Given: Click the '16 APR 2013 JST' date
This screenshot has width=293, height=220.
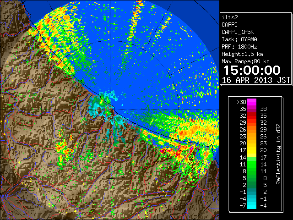Looking at the screenshot, I should coord(256,80).
